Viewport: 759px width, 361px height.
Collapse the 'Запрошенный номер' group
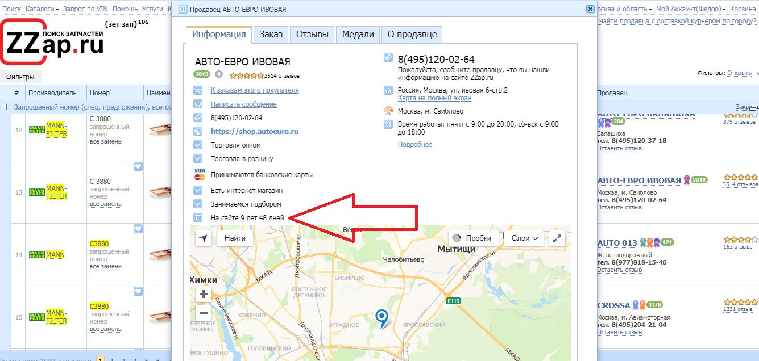[4, 107]
